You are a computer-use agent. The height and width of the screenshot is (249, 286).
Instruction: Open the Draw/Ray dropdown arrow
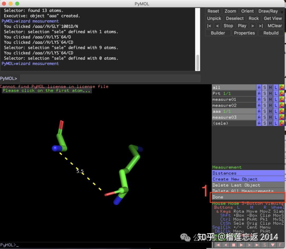pyautogui.click(x=282, y=12)
